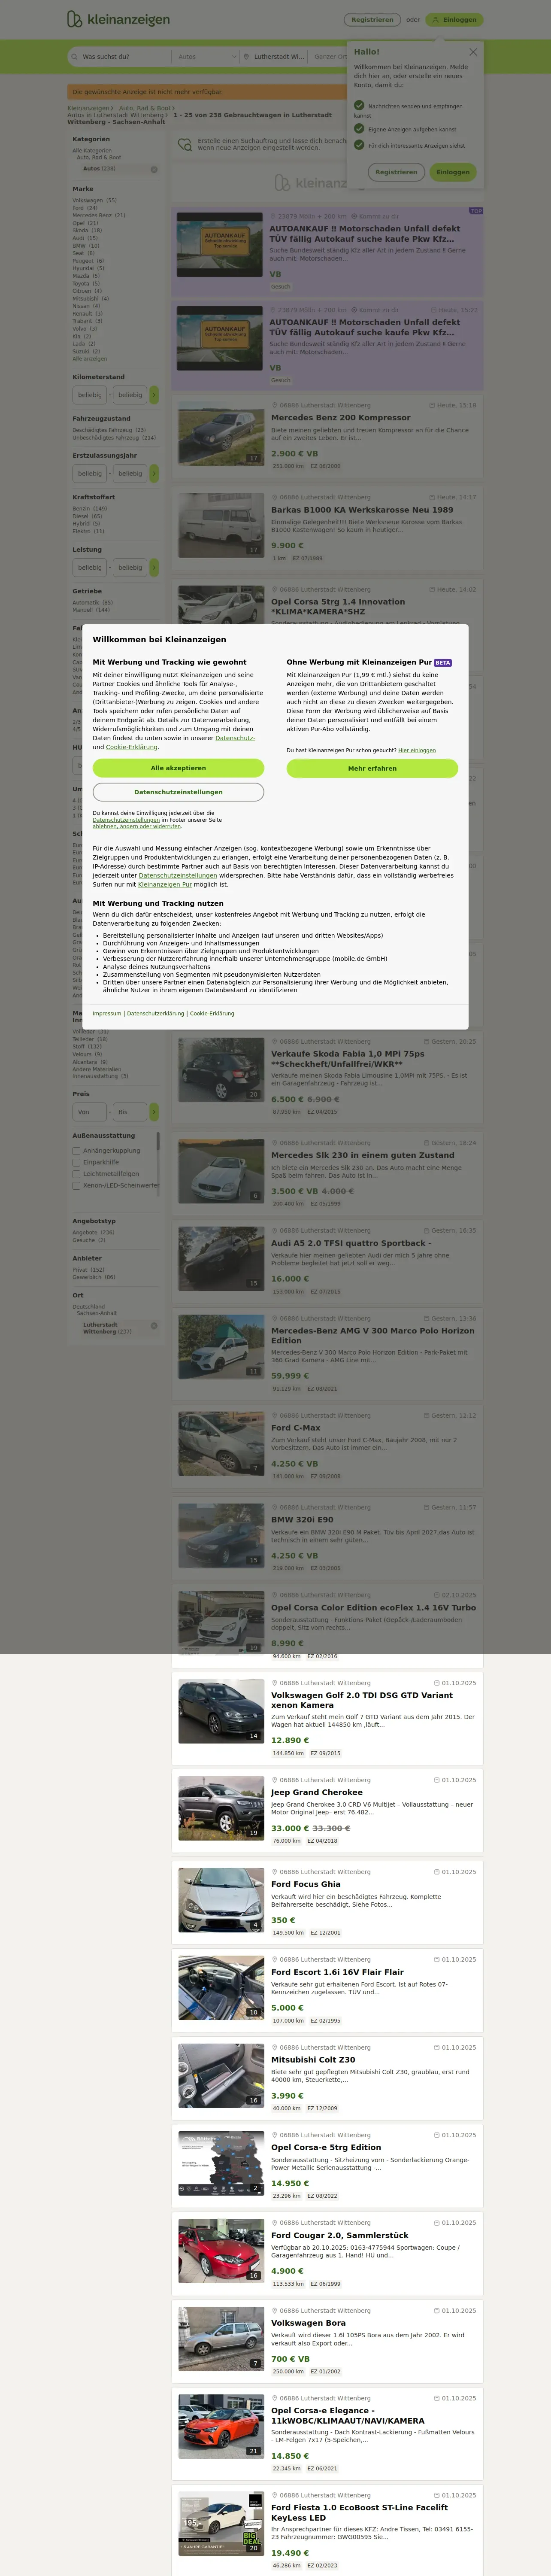Apply the Kilometerstand range with the green arrow
The width and height of the screenshot is (551, 2576).
click(x=154, y=395)
